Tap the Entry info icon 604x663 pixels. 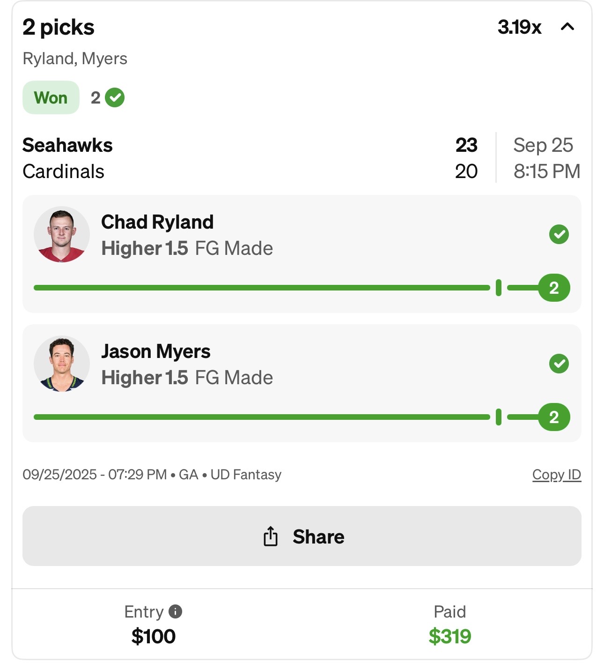(175, 611)
